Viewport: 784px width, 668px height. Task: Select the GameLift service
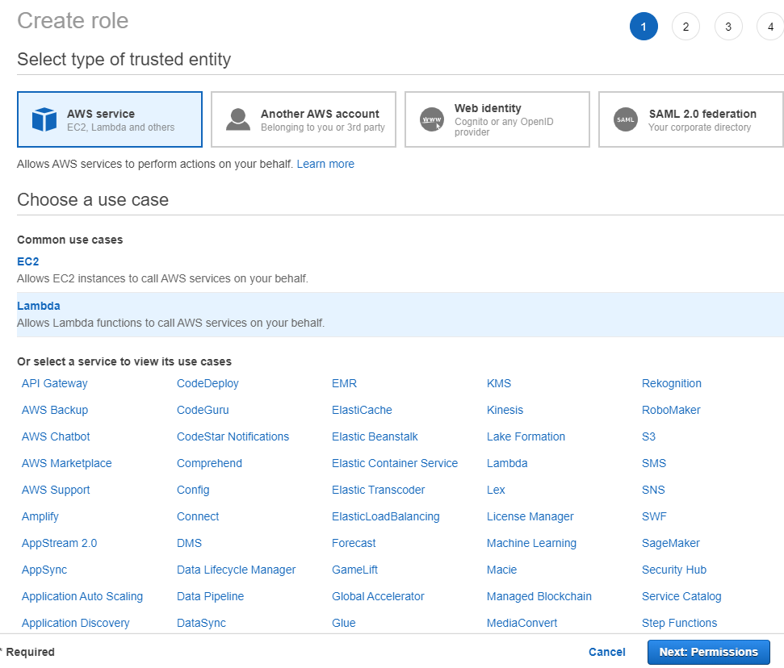click(x=355, y=570)
